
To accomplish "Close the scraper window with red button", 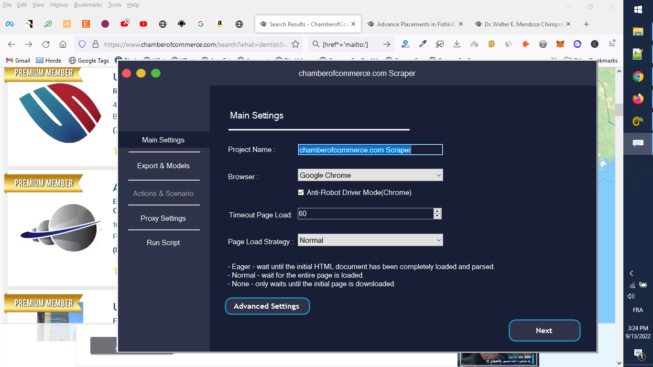I will click(x=127, y=73).
